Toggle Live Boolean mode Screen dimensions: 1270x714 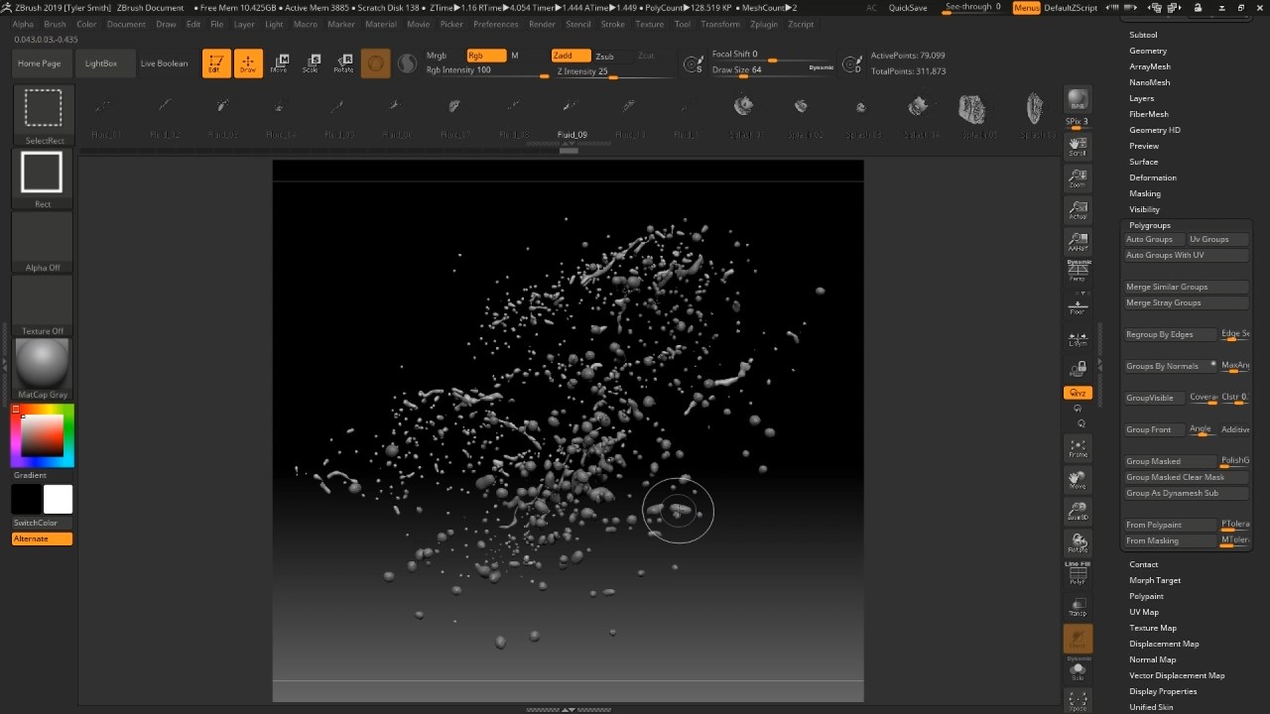click(164, 63)
